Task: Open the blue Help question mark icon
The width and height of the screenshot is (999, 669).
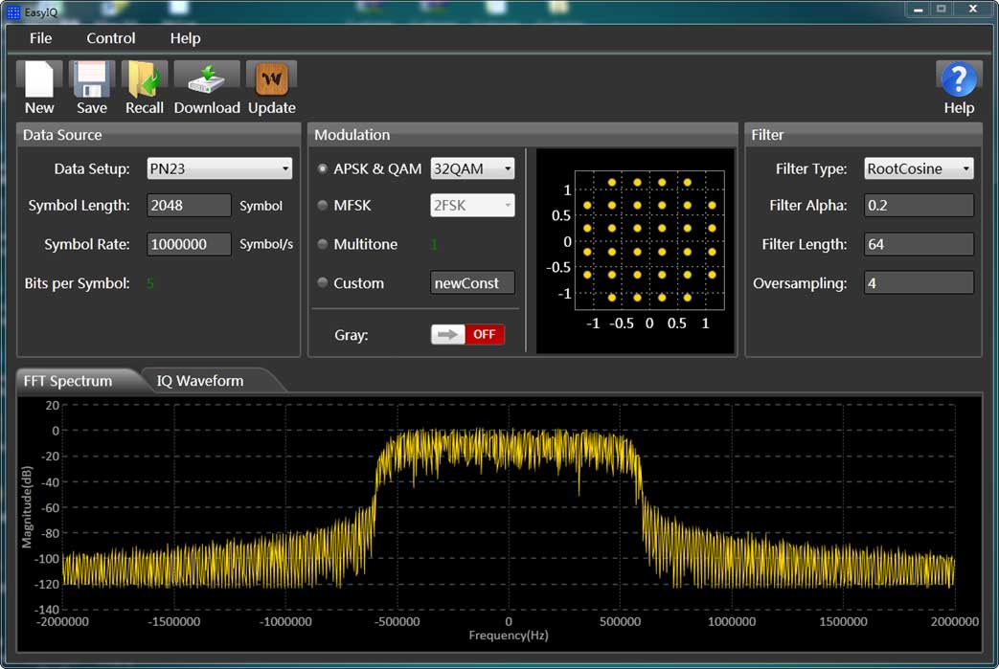Action: [958, 79]
